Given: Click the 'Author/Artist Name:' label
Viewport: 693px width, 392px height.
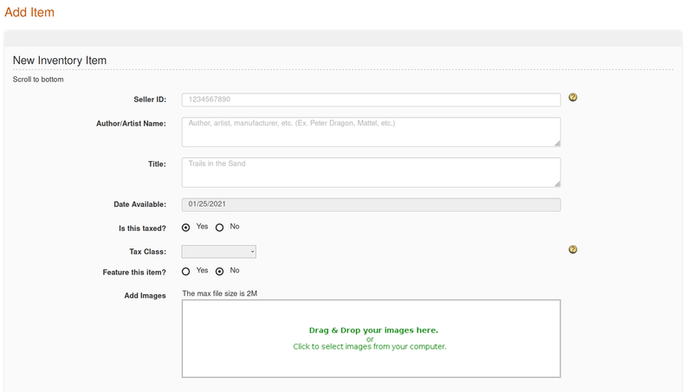Looking at the screenshot, I should [132, 124].
